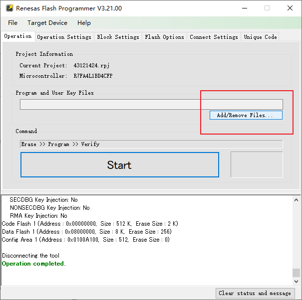Open the Target Device menu
Viewport: 302px width, 300px height.
click(47, 23)
